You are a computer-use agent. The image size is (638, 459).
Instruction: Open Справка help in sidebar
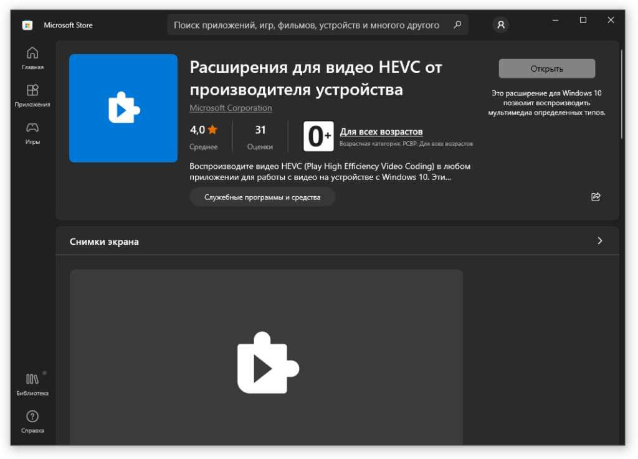pos(32,422)
